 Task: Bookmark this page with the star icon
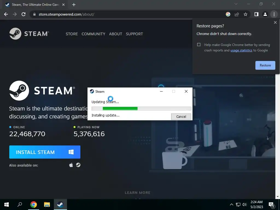pos(246,14)
